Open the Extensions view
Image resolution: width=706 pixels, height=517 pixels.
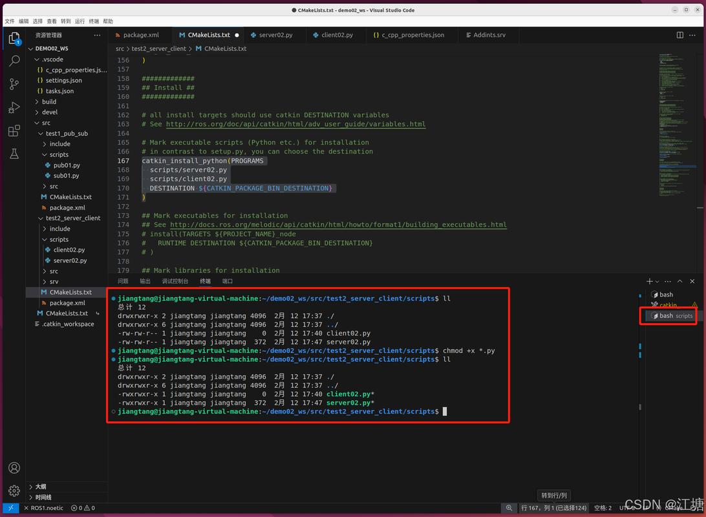[x=14, y=131]
